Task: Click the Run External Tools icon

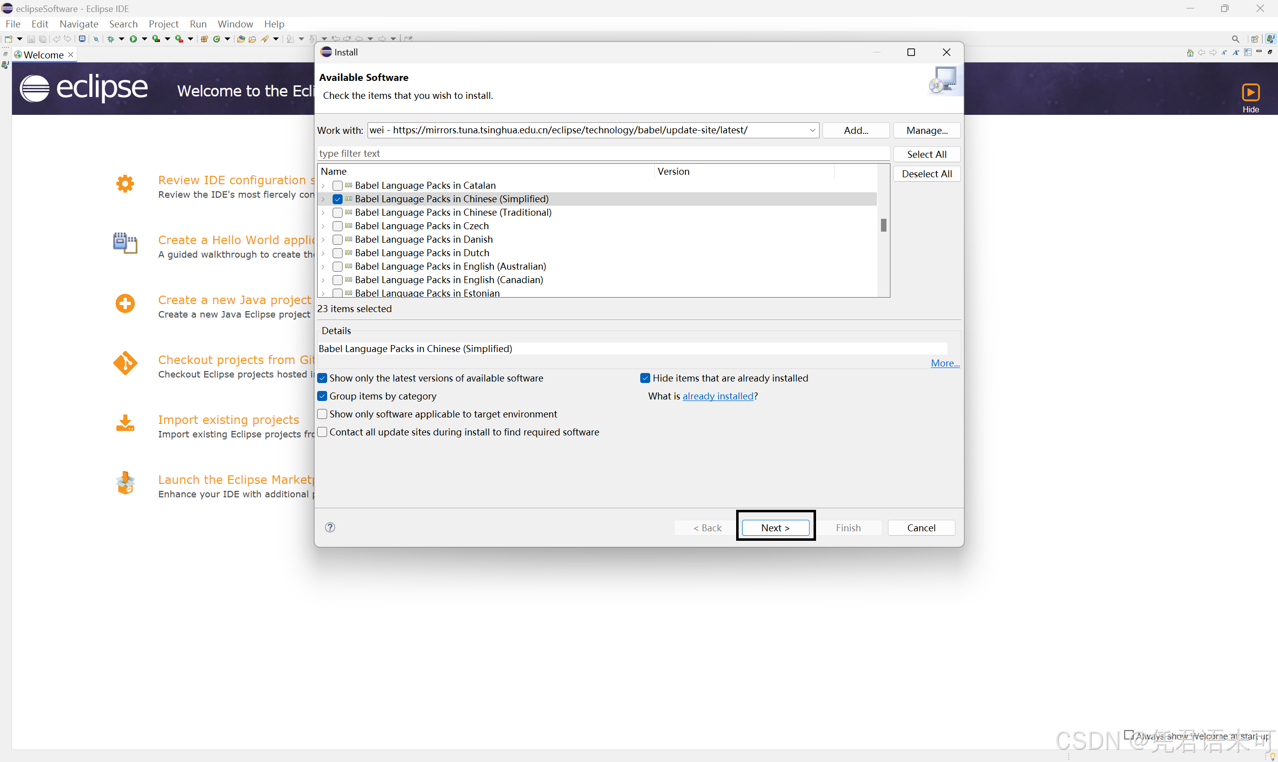Action: (x=179, y=38)
